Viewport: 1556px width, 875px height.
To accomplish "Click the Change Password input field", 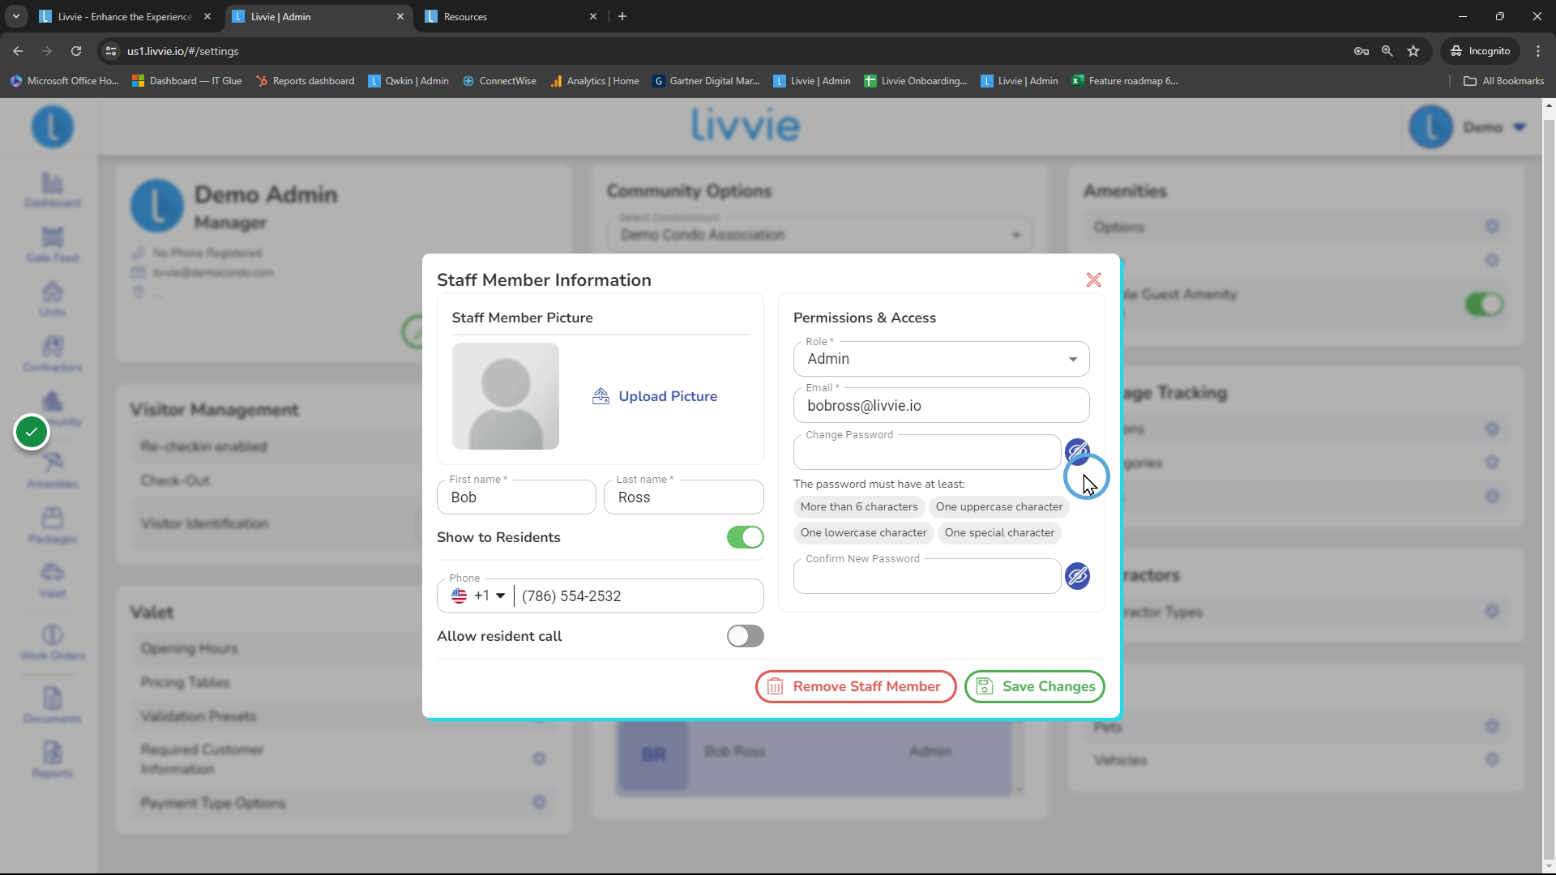I will pyautogui.click(x=927, y=452).
